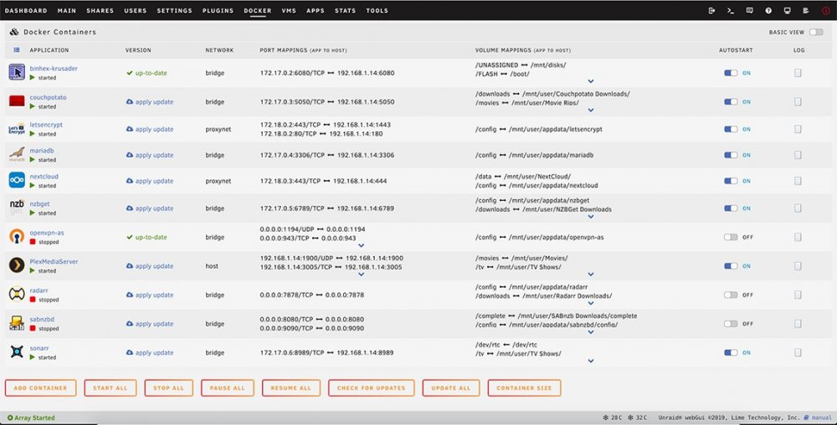Click the Stop All button
The image size is (837, 425).
(x=169, y=388)
